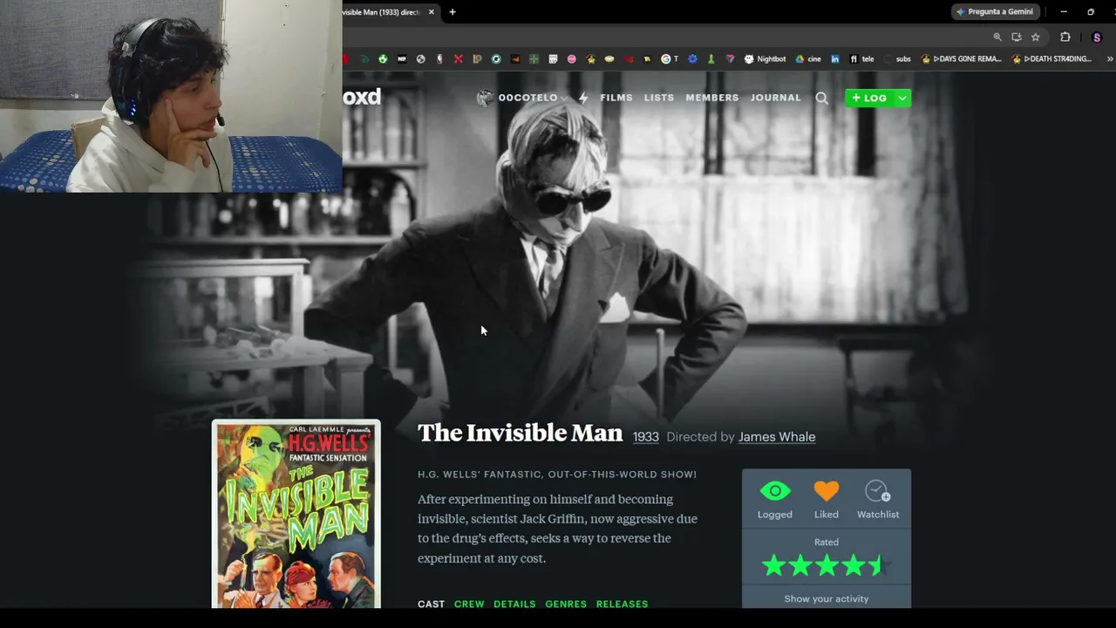Click The Invisible Man film title
The height and width of the screenshot is (628, 1116).
click(520, 433)
